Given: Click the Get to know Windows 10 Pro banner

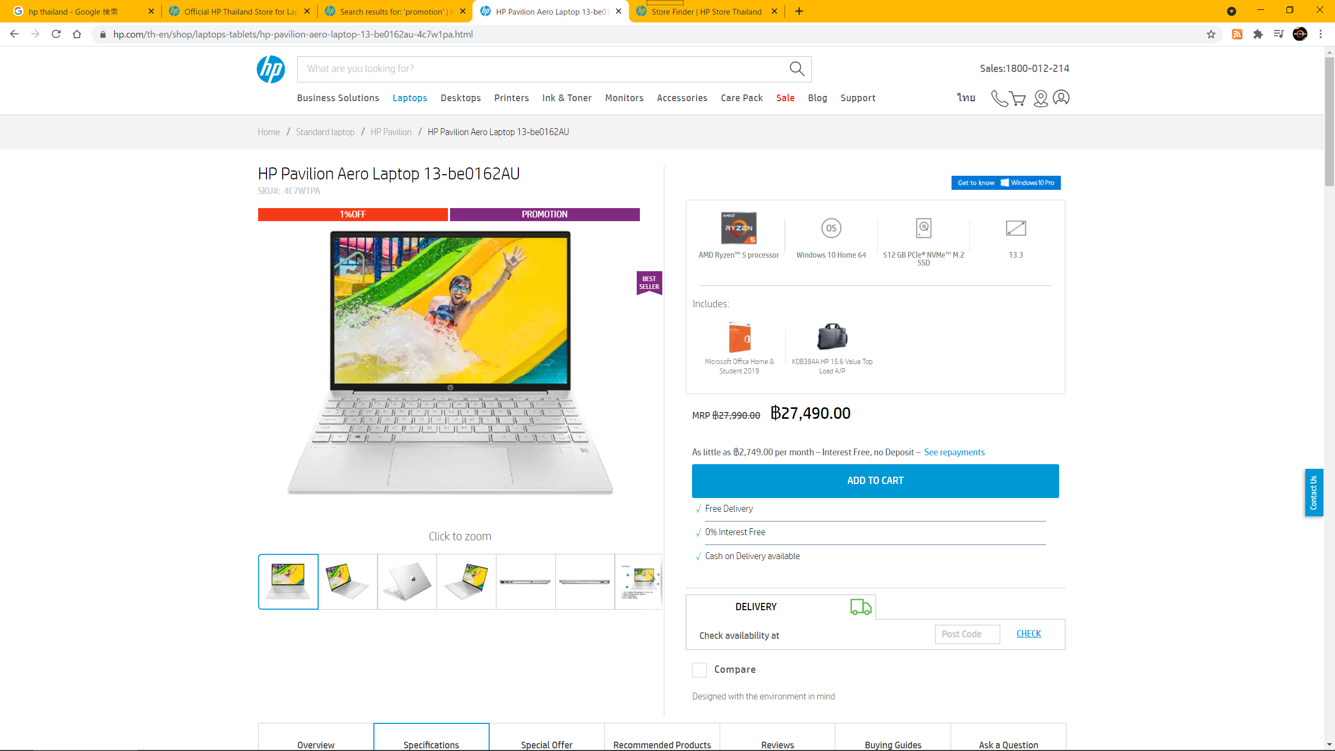Looking at the screenshot, I should pyautogui.click(x=1006, y=183).
